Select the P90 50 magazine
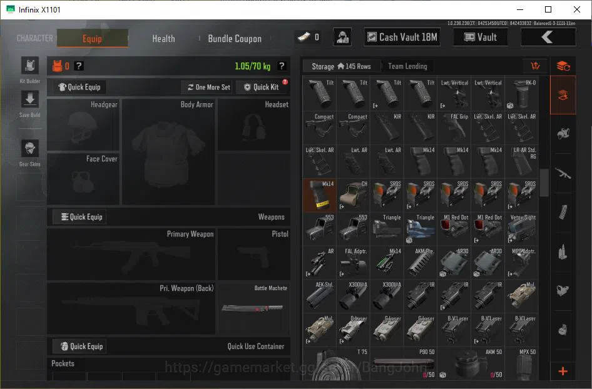Image resolution: width=592 pixels, height=389 pixels. coord(404,364)
